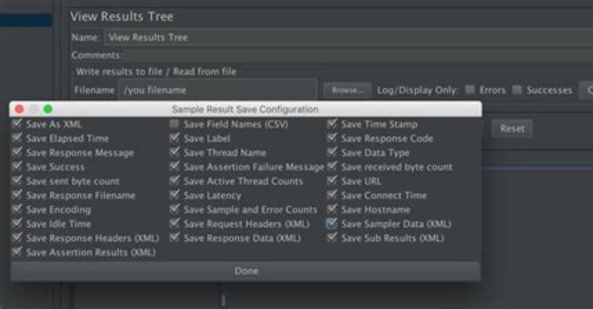
Task: Toggle the Save Success checkbox
Action: (x=18, y=167)
